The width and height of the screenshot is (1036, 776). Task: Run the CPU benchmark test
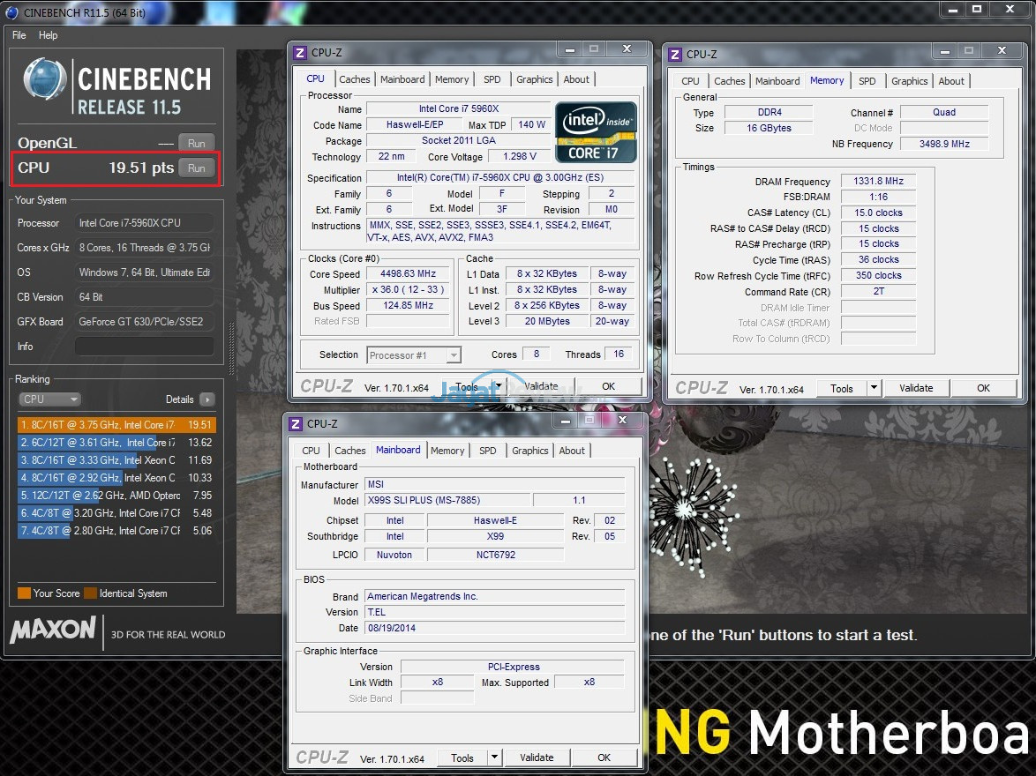pyautogui.click(x=196, y=168)
